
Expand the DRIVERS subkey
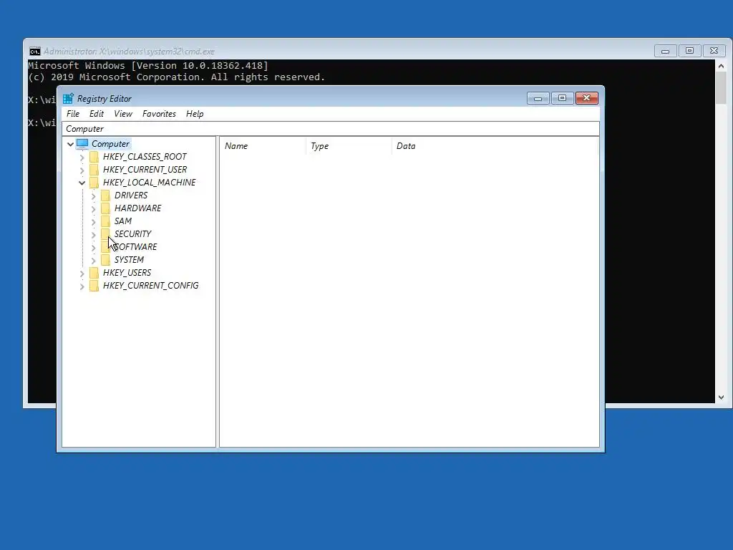(x=94, y=196)
